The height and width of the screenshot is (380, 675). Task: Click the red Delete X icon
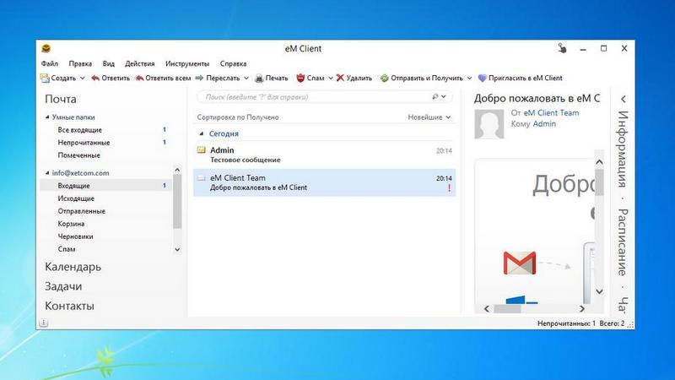pos(340,78)
